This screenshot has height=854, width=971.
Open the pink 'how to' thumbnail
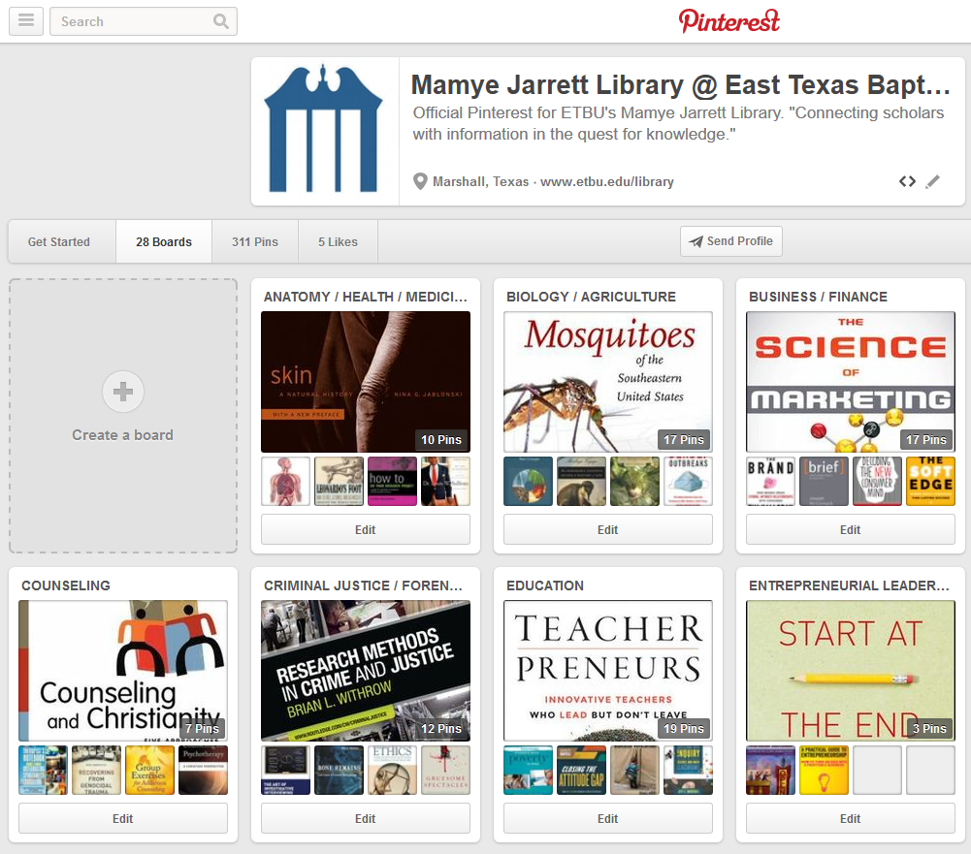[392, 482]
